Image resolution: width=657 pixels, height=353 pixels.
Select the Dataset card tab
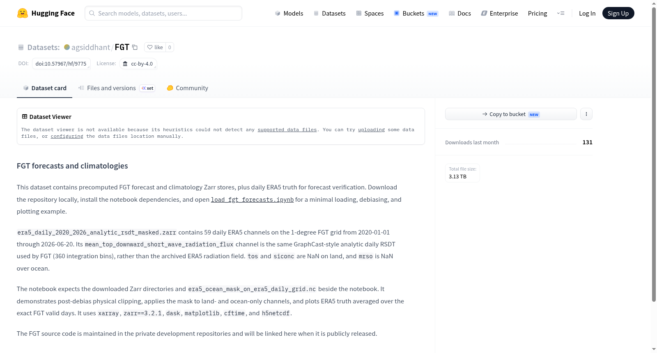[44, 88]
